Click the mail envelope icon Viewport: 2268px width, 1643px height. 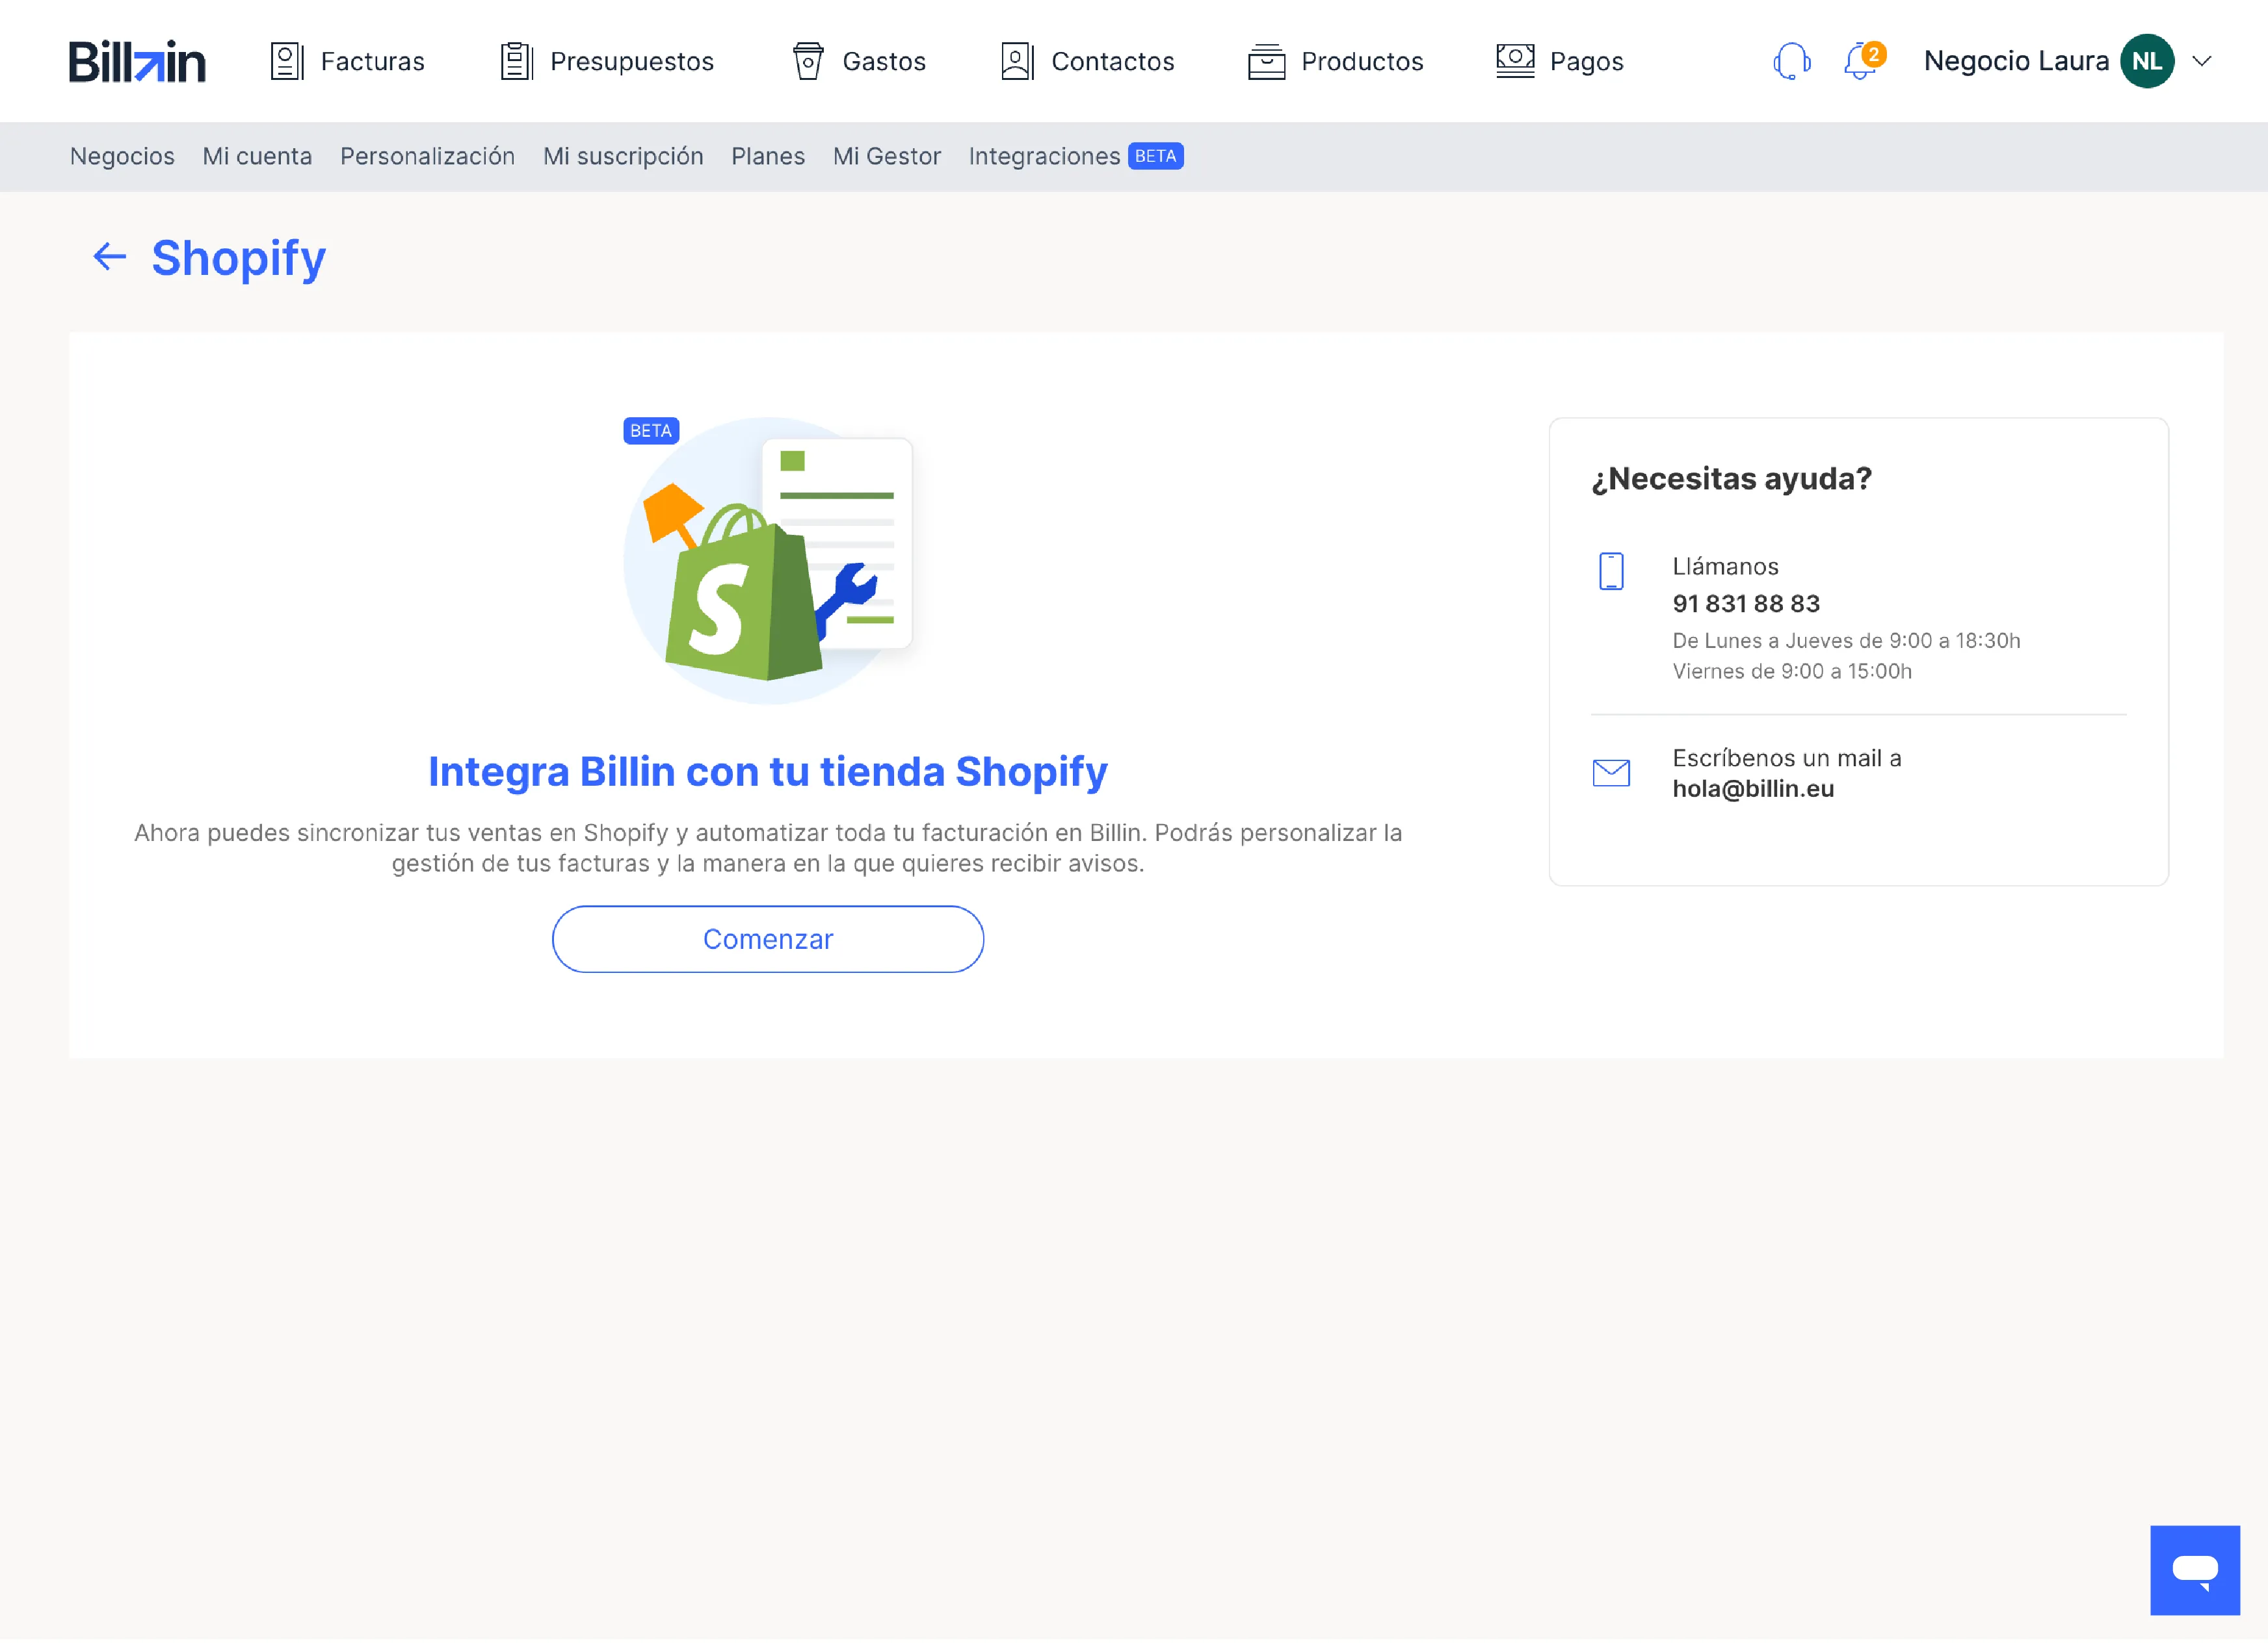point(1611,773)
